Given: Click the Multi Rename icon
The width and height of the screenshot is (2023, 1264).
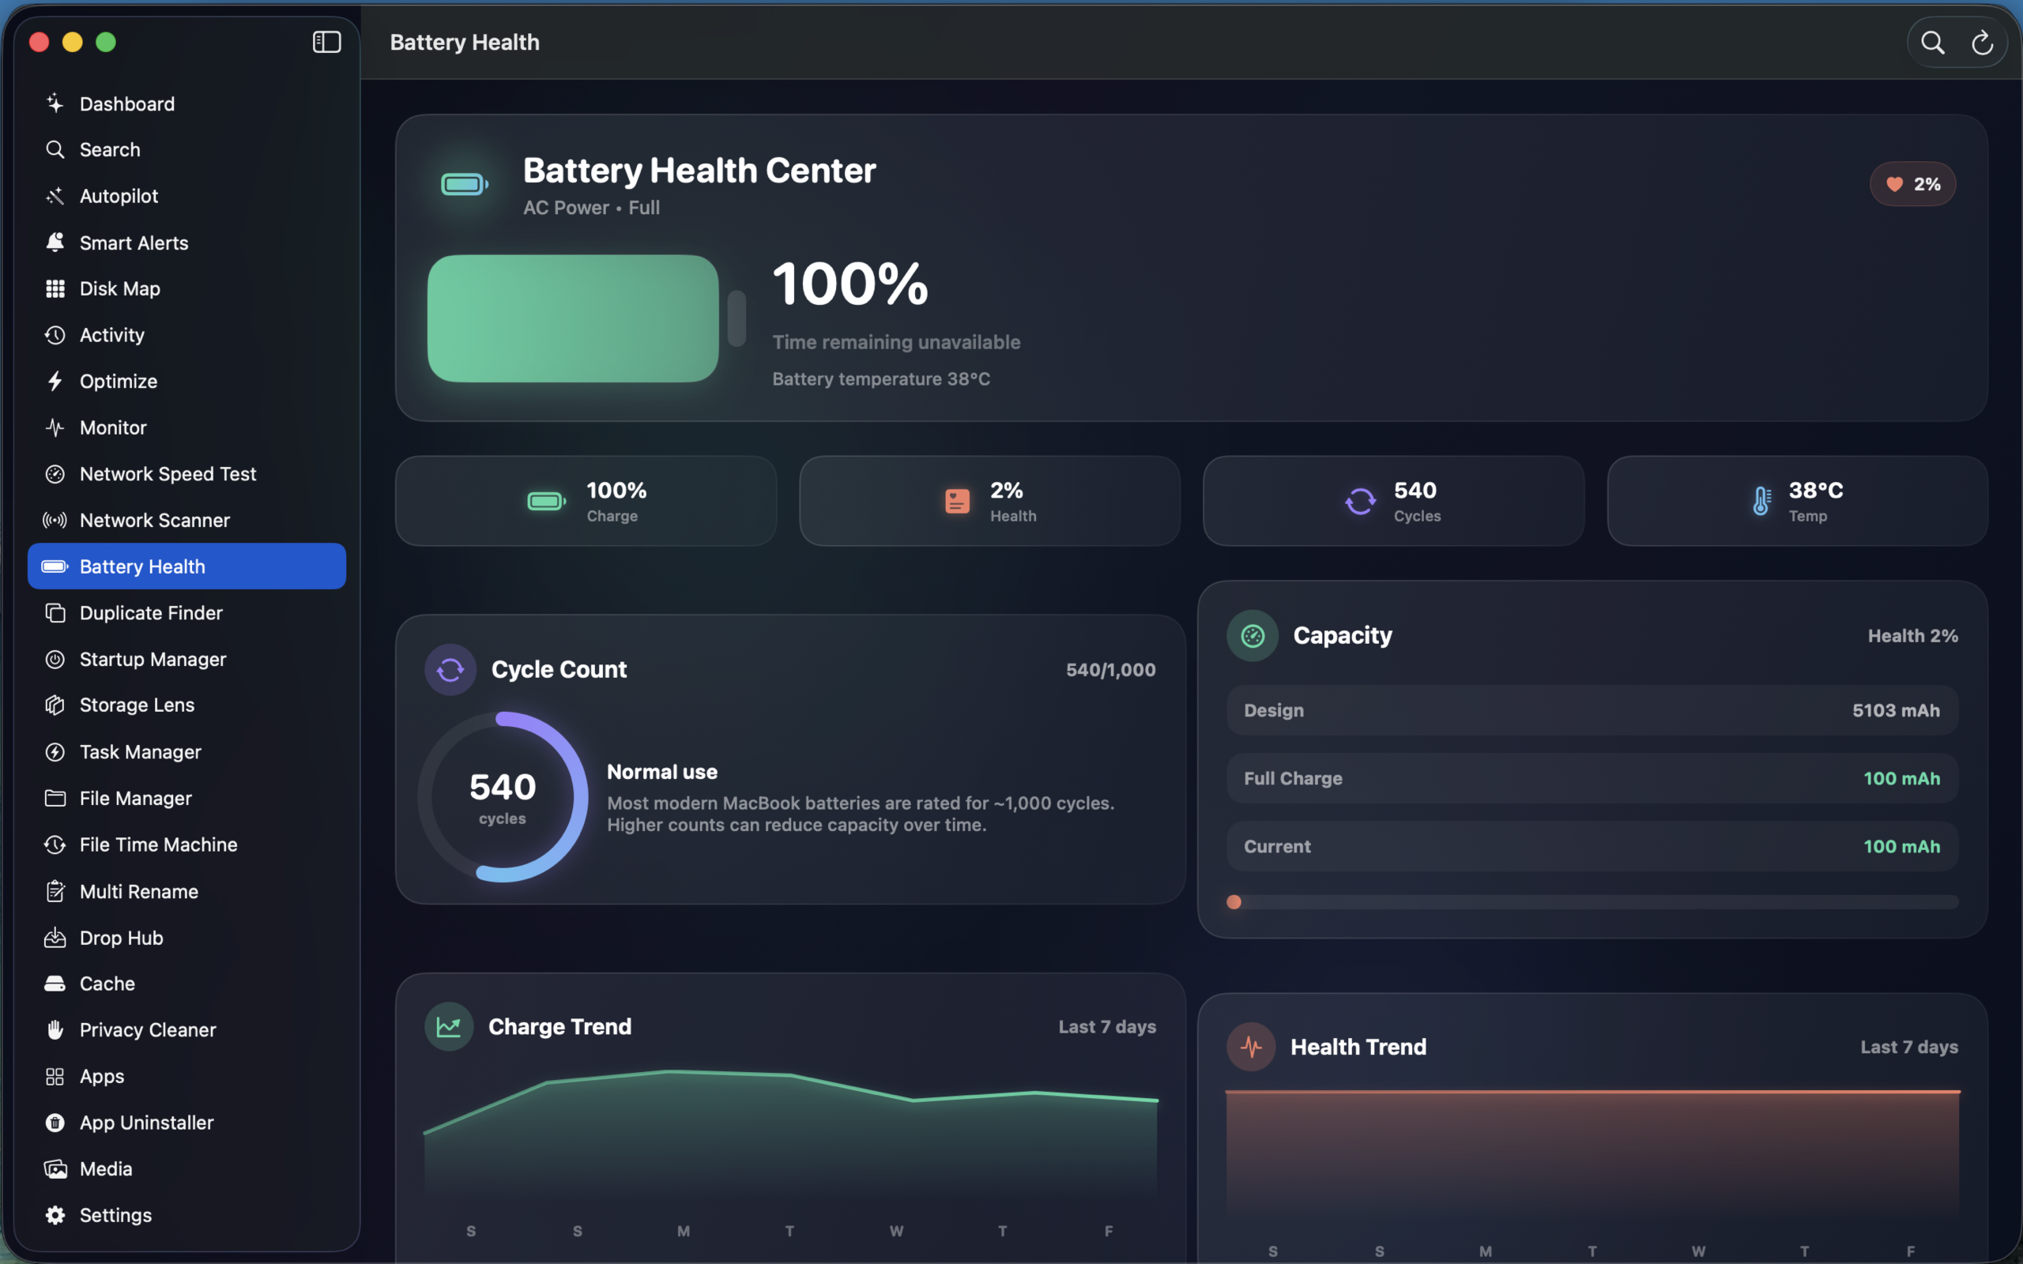Looking at the screenshot, I should (55, 891).
